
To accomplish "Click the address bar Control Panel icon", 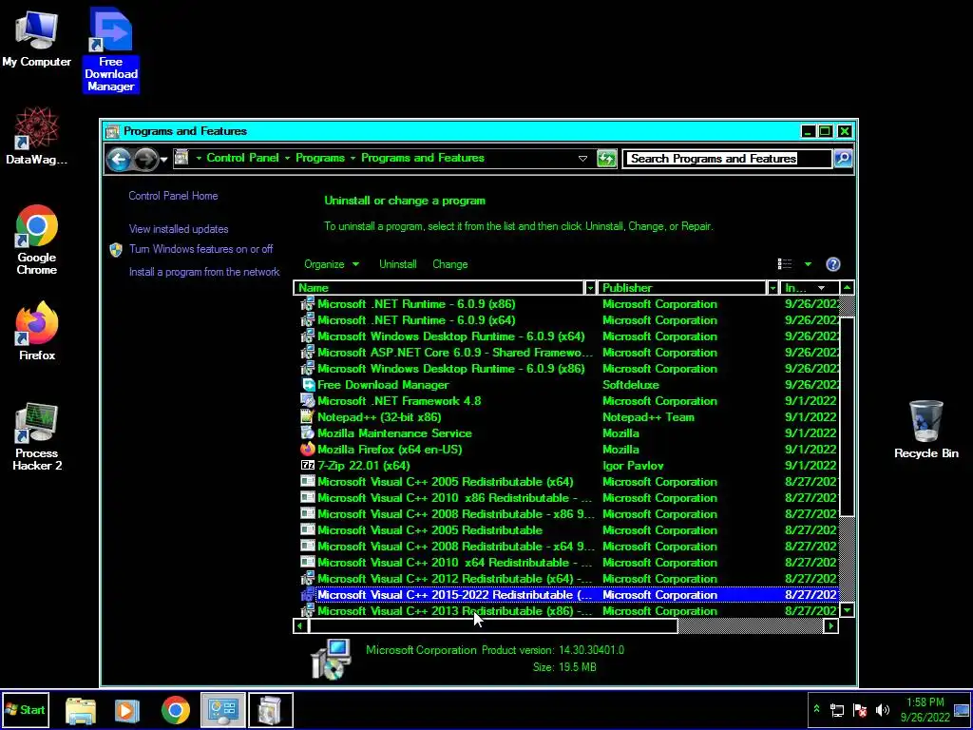I will (x=181, y=158).
